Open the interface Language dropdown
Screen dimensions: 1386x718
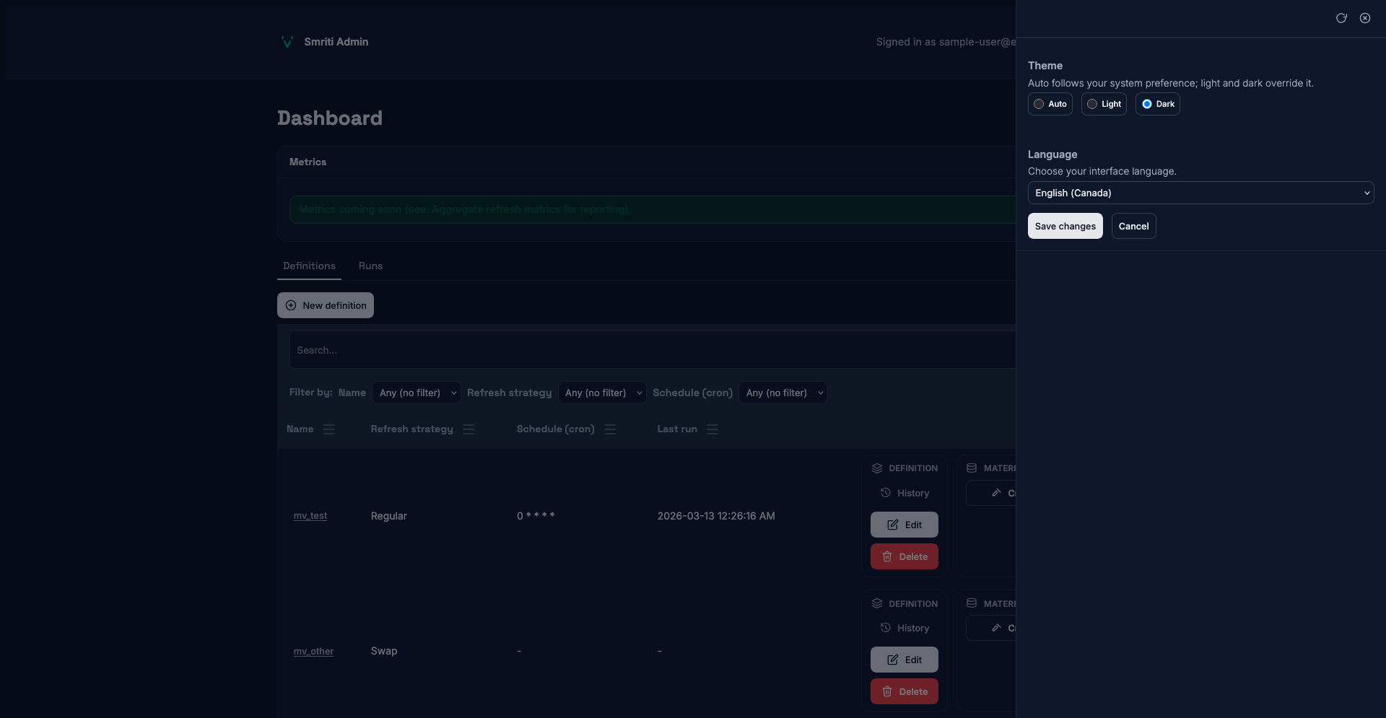[1200, 193]
